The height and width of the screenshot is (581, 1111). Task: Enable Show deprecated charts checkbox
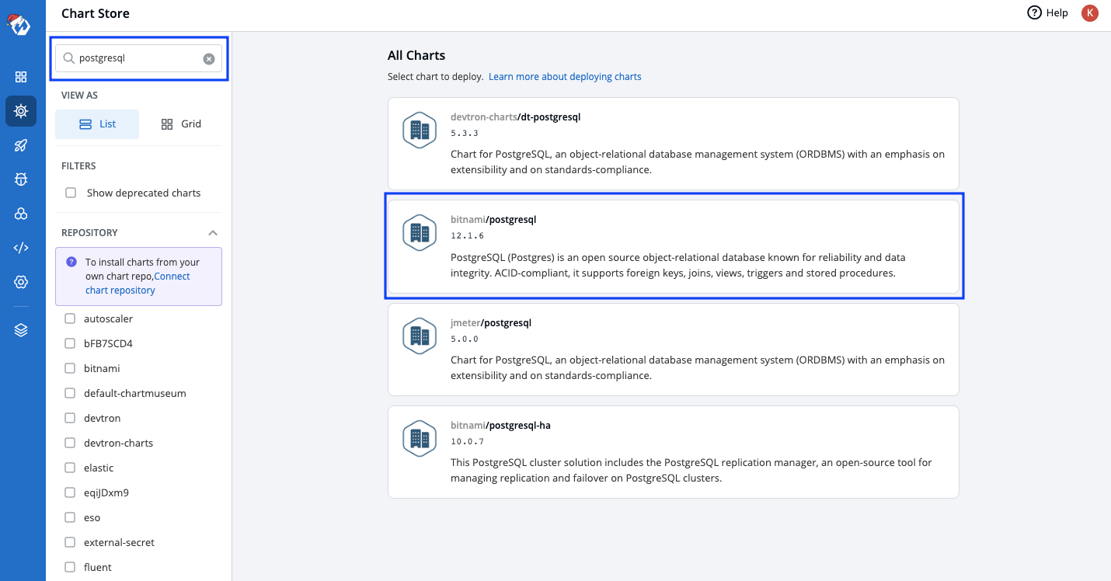coord(71,193)
